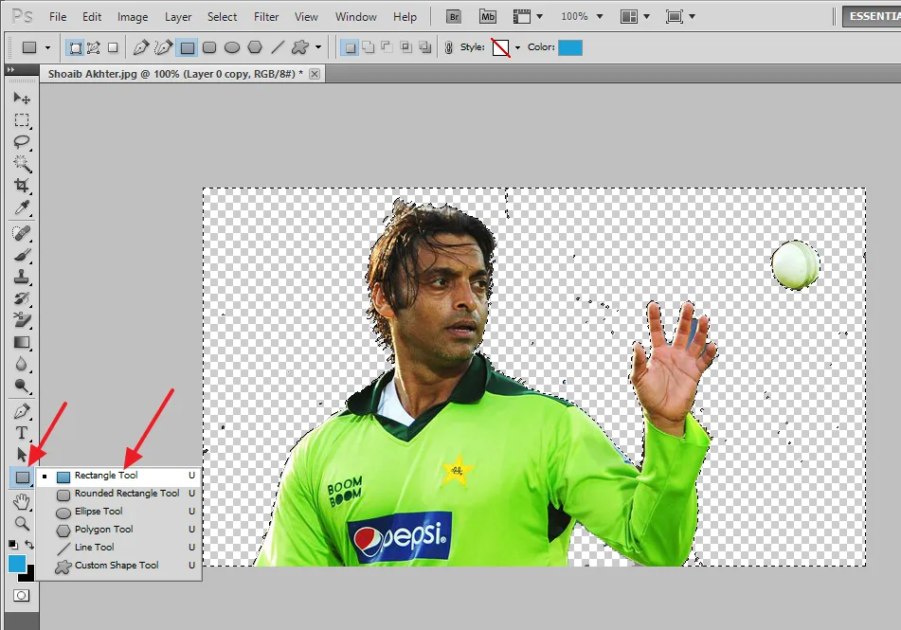901x630 pixels.
Task: Select the History Brush tool
Action: tap(22, 299)
